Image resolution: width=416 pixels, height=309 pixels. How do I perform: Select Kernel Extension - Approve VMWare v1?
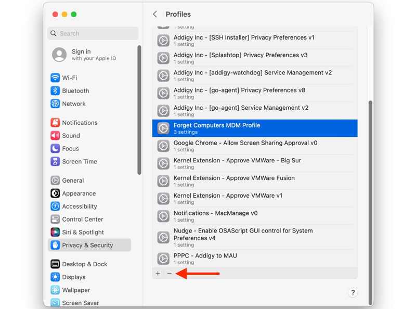(x=255, y=198)
